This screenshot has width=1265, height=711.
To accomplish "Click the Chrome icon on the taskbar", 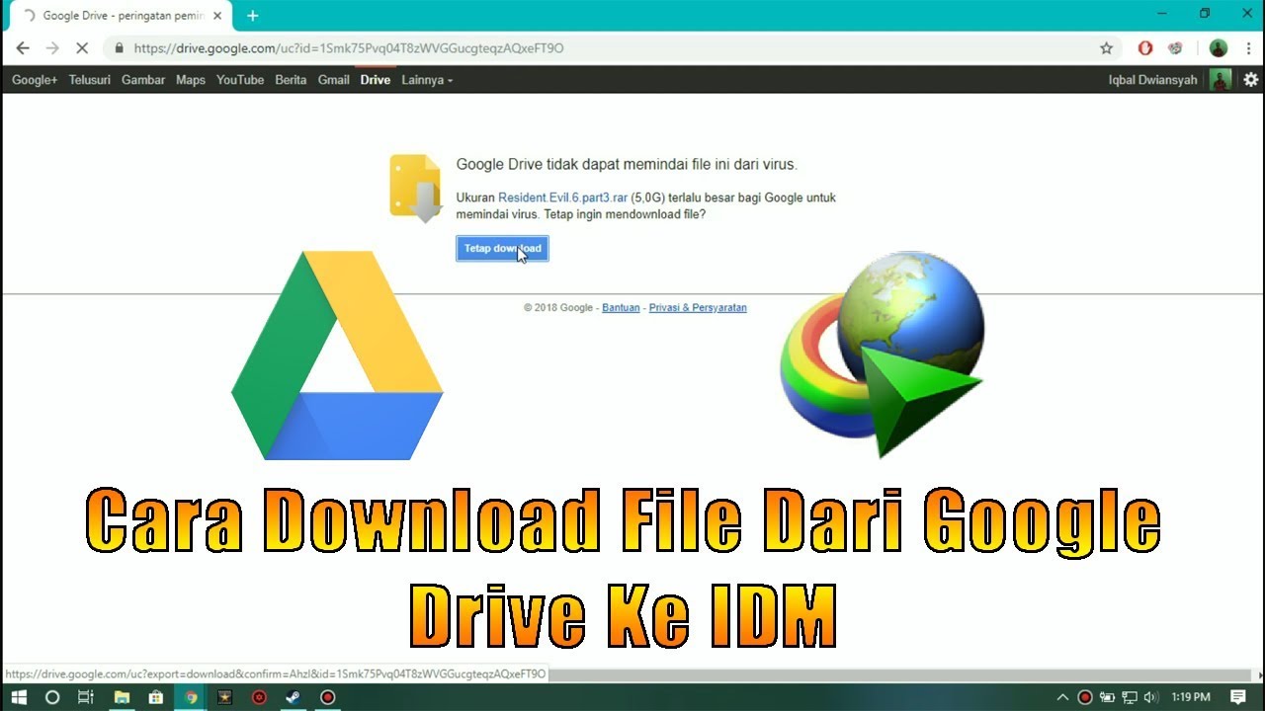I will point(191,697).
